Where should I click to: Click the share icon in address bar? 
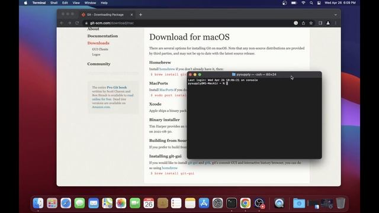click(303, 23)
